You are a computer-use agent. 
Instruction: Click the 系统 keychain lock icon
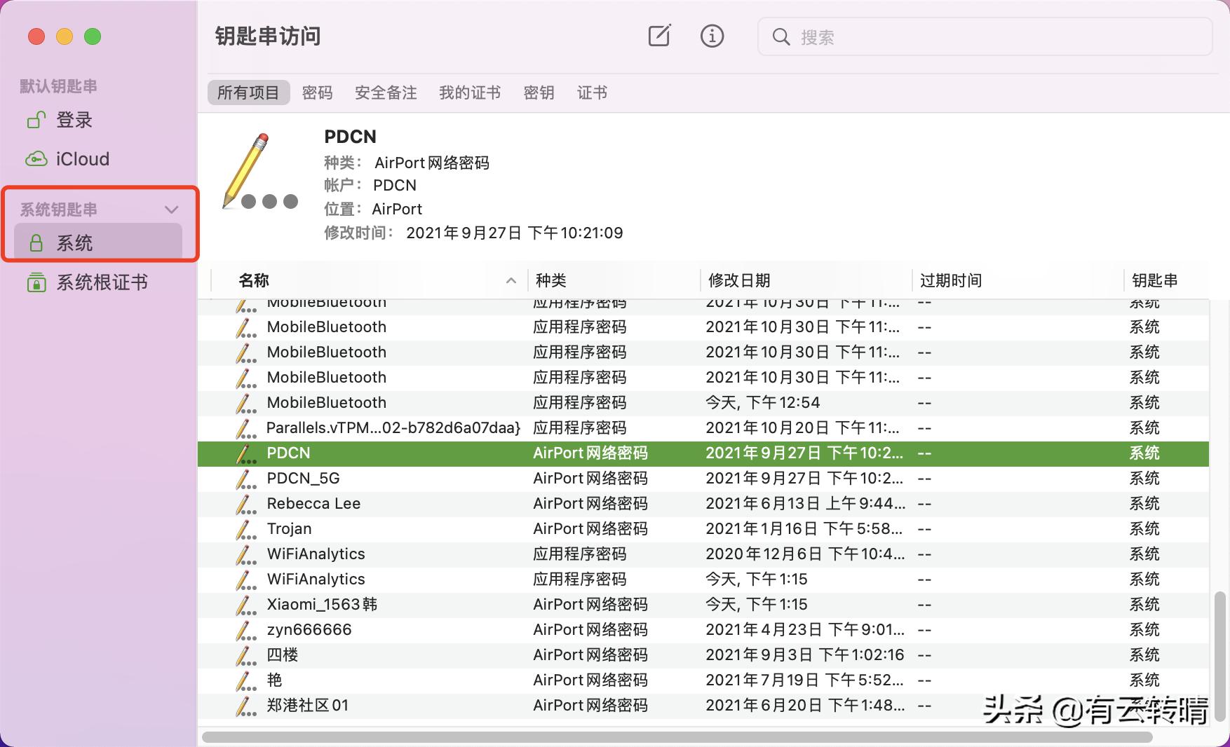point(36,242)
